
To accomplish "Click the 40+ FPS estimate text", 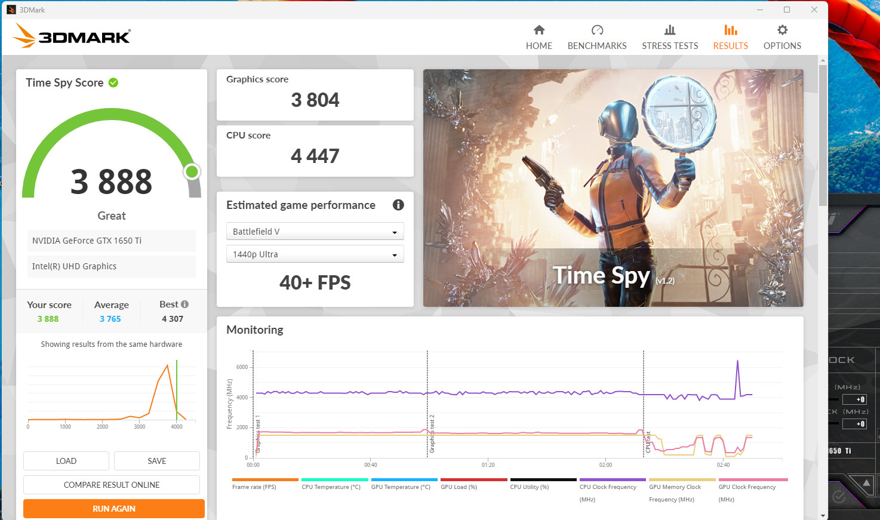I will pyautogui.click(x=315, y=282).
